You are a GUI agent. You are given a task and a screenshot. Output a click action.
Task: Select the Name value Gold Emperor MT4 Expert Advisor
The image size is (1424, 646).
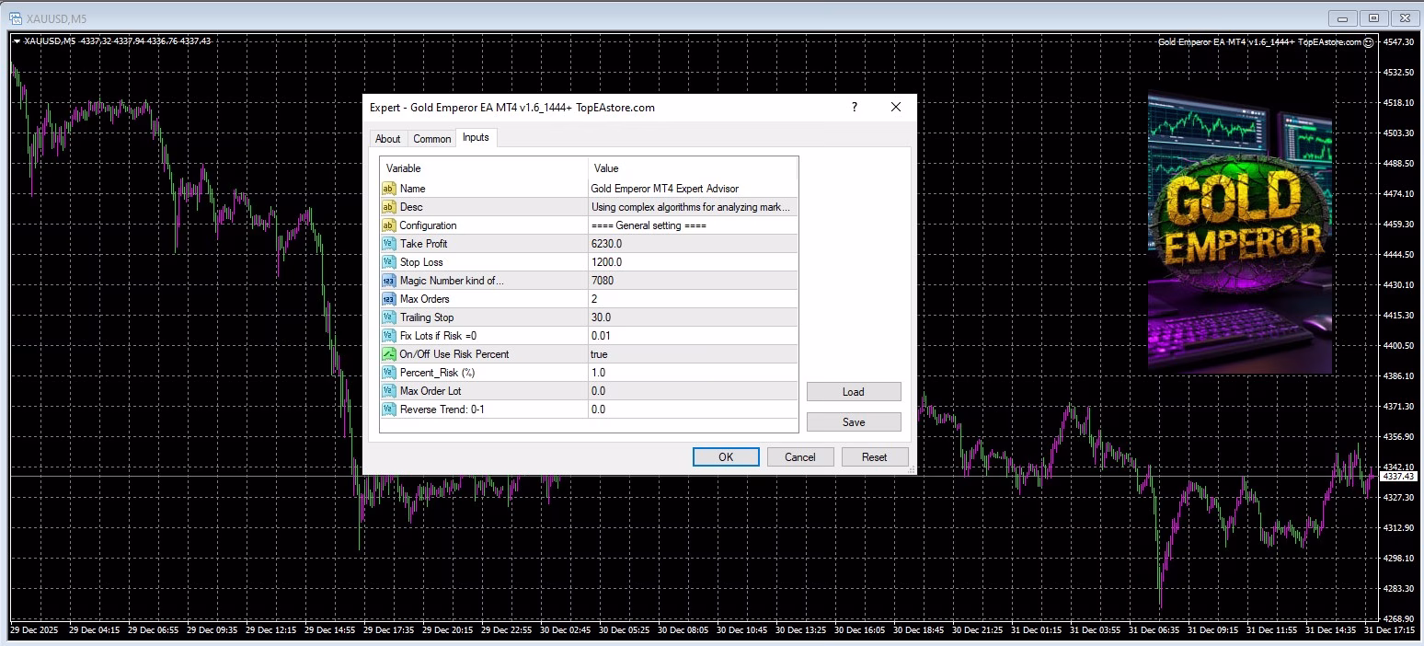coord(693,189)
